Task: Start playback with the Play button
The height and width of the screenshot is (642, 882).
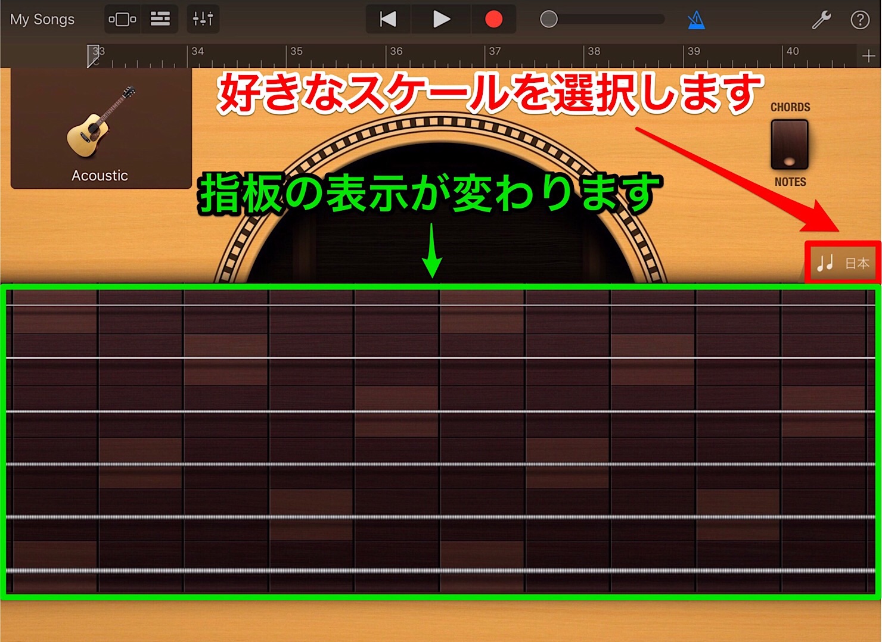Action: (x=441, y=19)
